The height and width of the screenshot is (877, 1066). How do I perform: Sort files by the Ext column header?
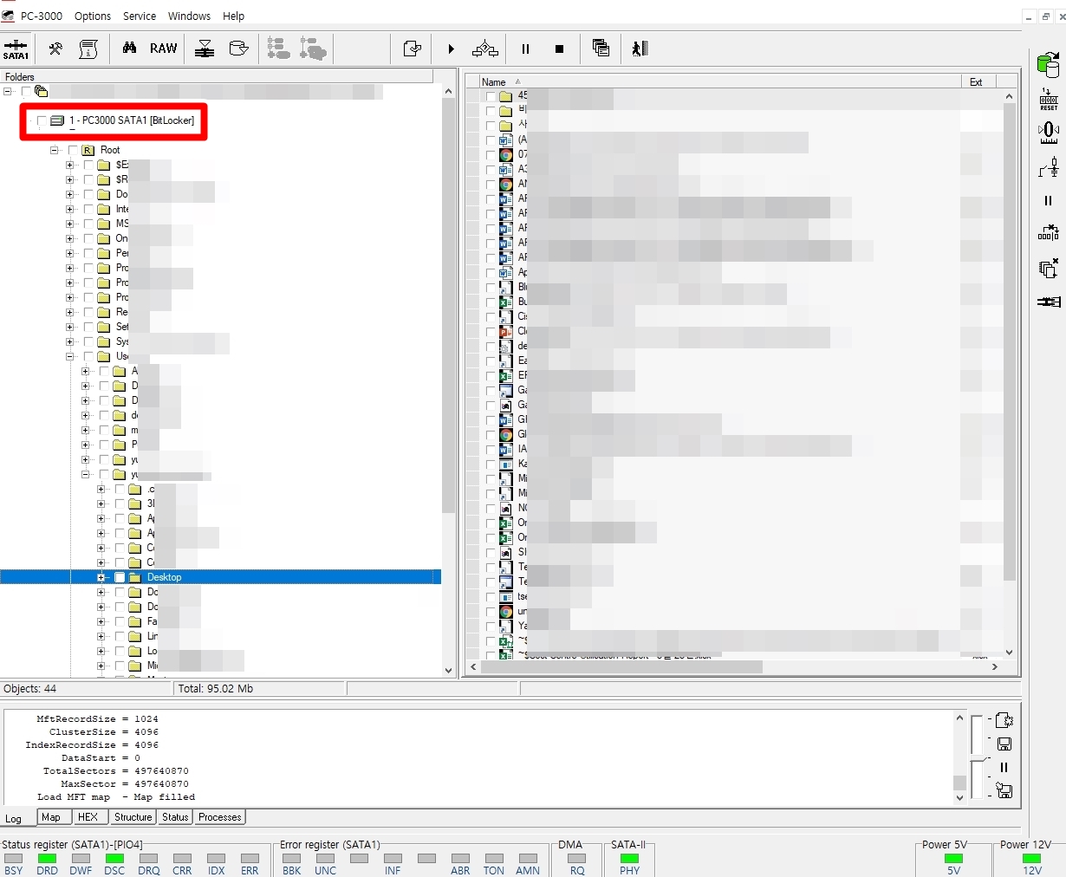[x=977, y=81]
